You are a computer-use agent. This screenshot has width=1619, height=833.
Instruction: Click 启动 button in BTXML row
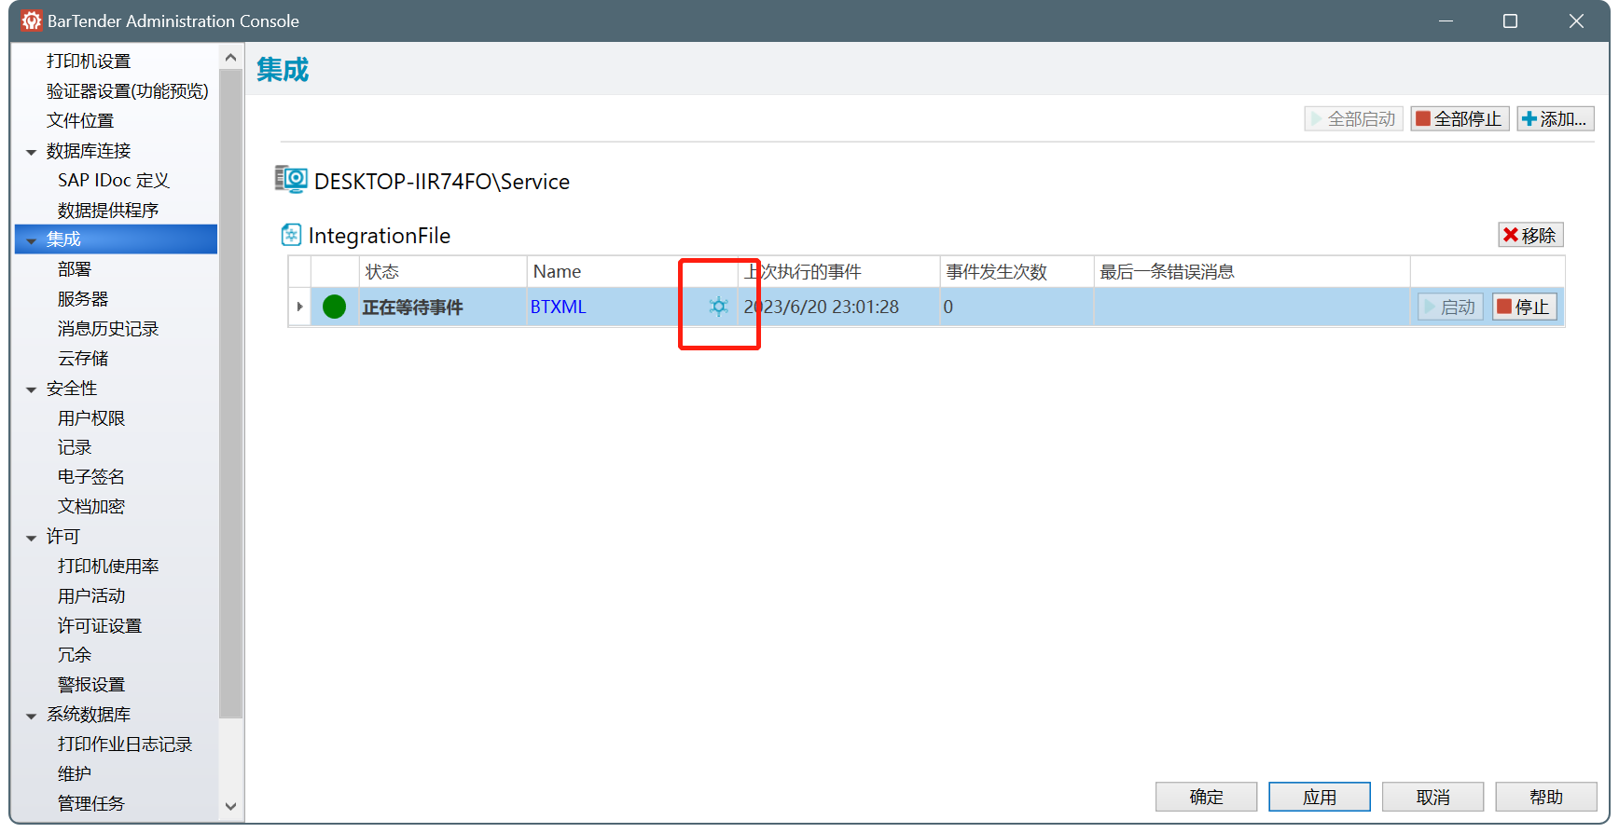point(1450,307)
